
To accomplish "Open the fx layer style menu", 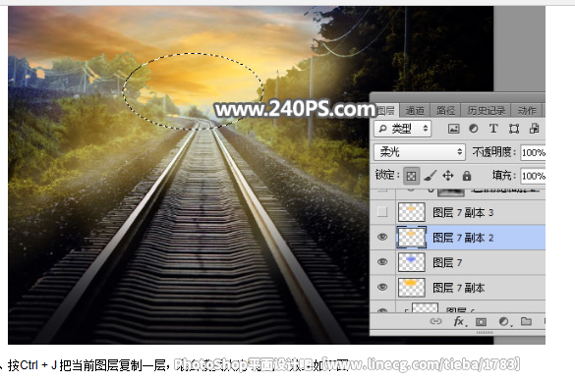I will point(459,321).
